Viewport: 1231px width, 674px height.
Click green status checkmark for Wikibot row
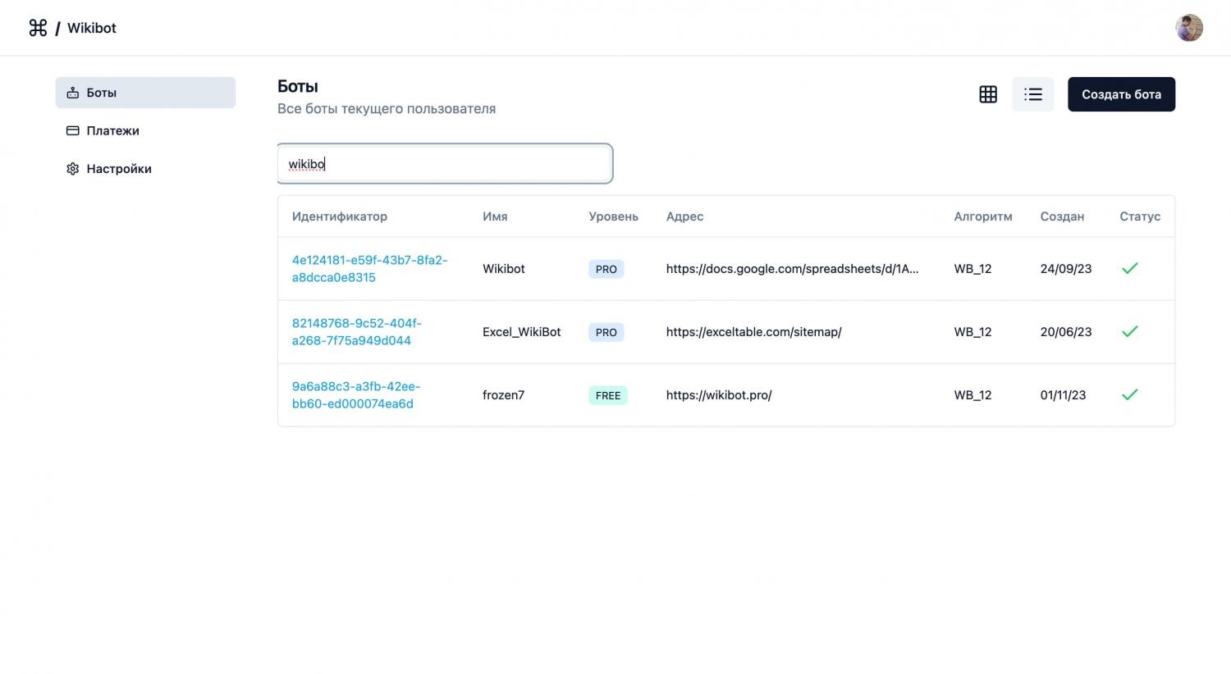tap(1129, 268)
